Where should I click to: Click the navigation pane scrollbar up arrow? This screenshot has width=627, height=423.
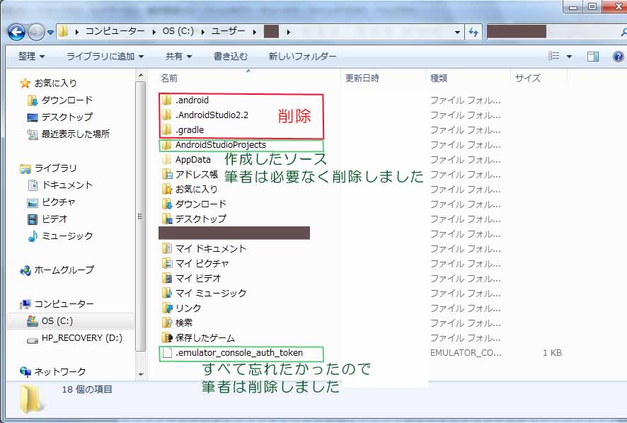click(140, 75)
